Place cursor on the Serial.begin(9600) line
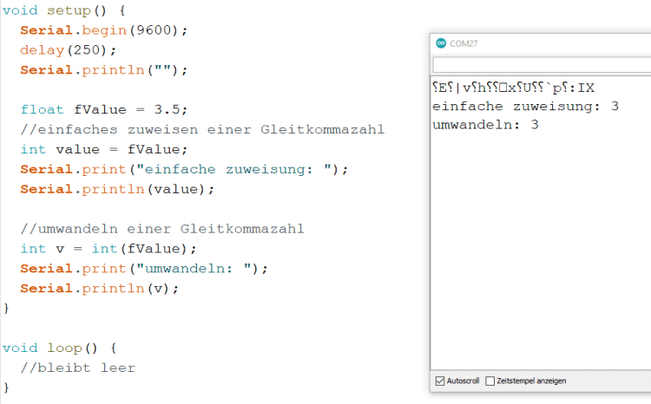Viewport: 651px width, 404px height. [104, 29]
